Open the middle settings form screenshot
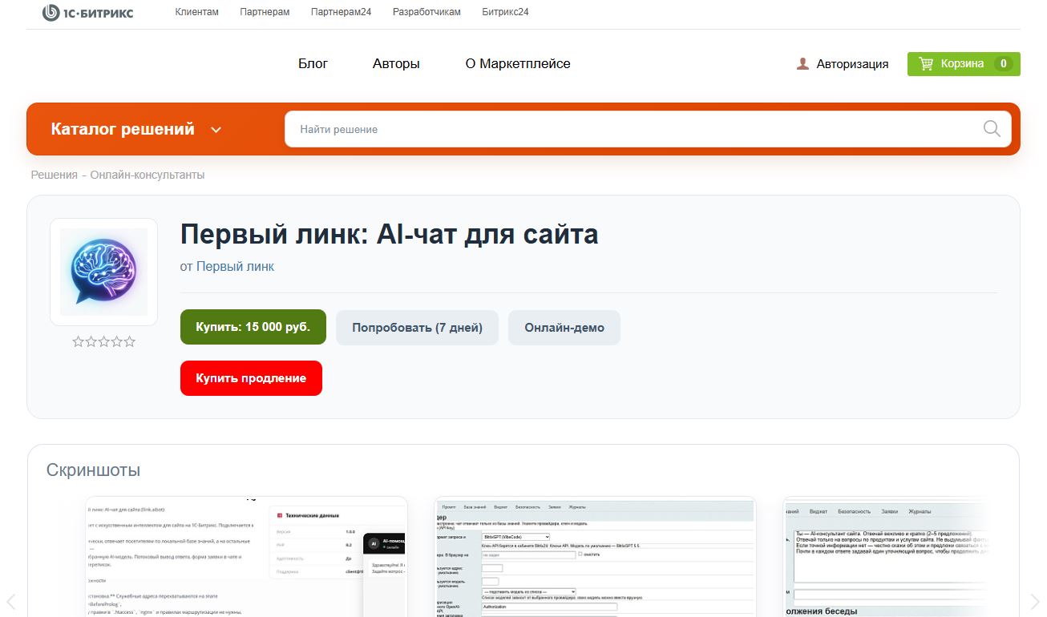Viewport: 1047px width, 617px height. coord(595,556)
